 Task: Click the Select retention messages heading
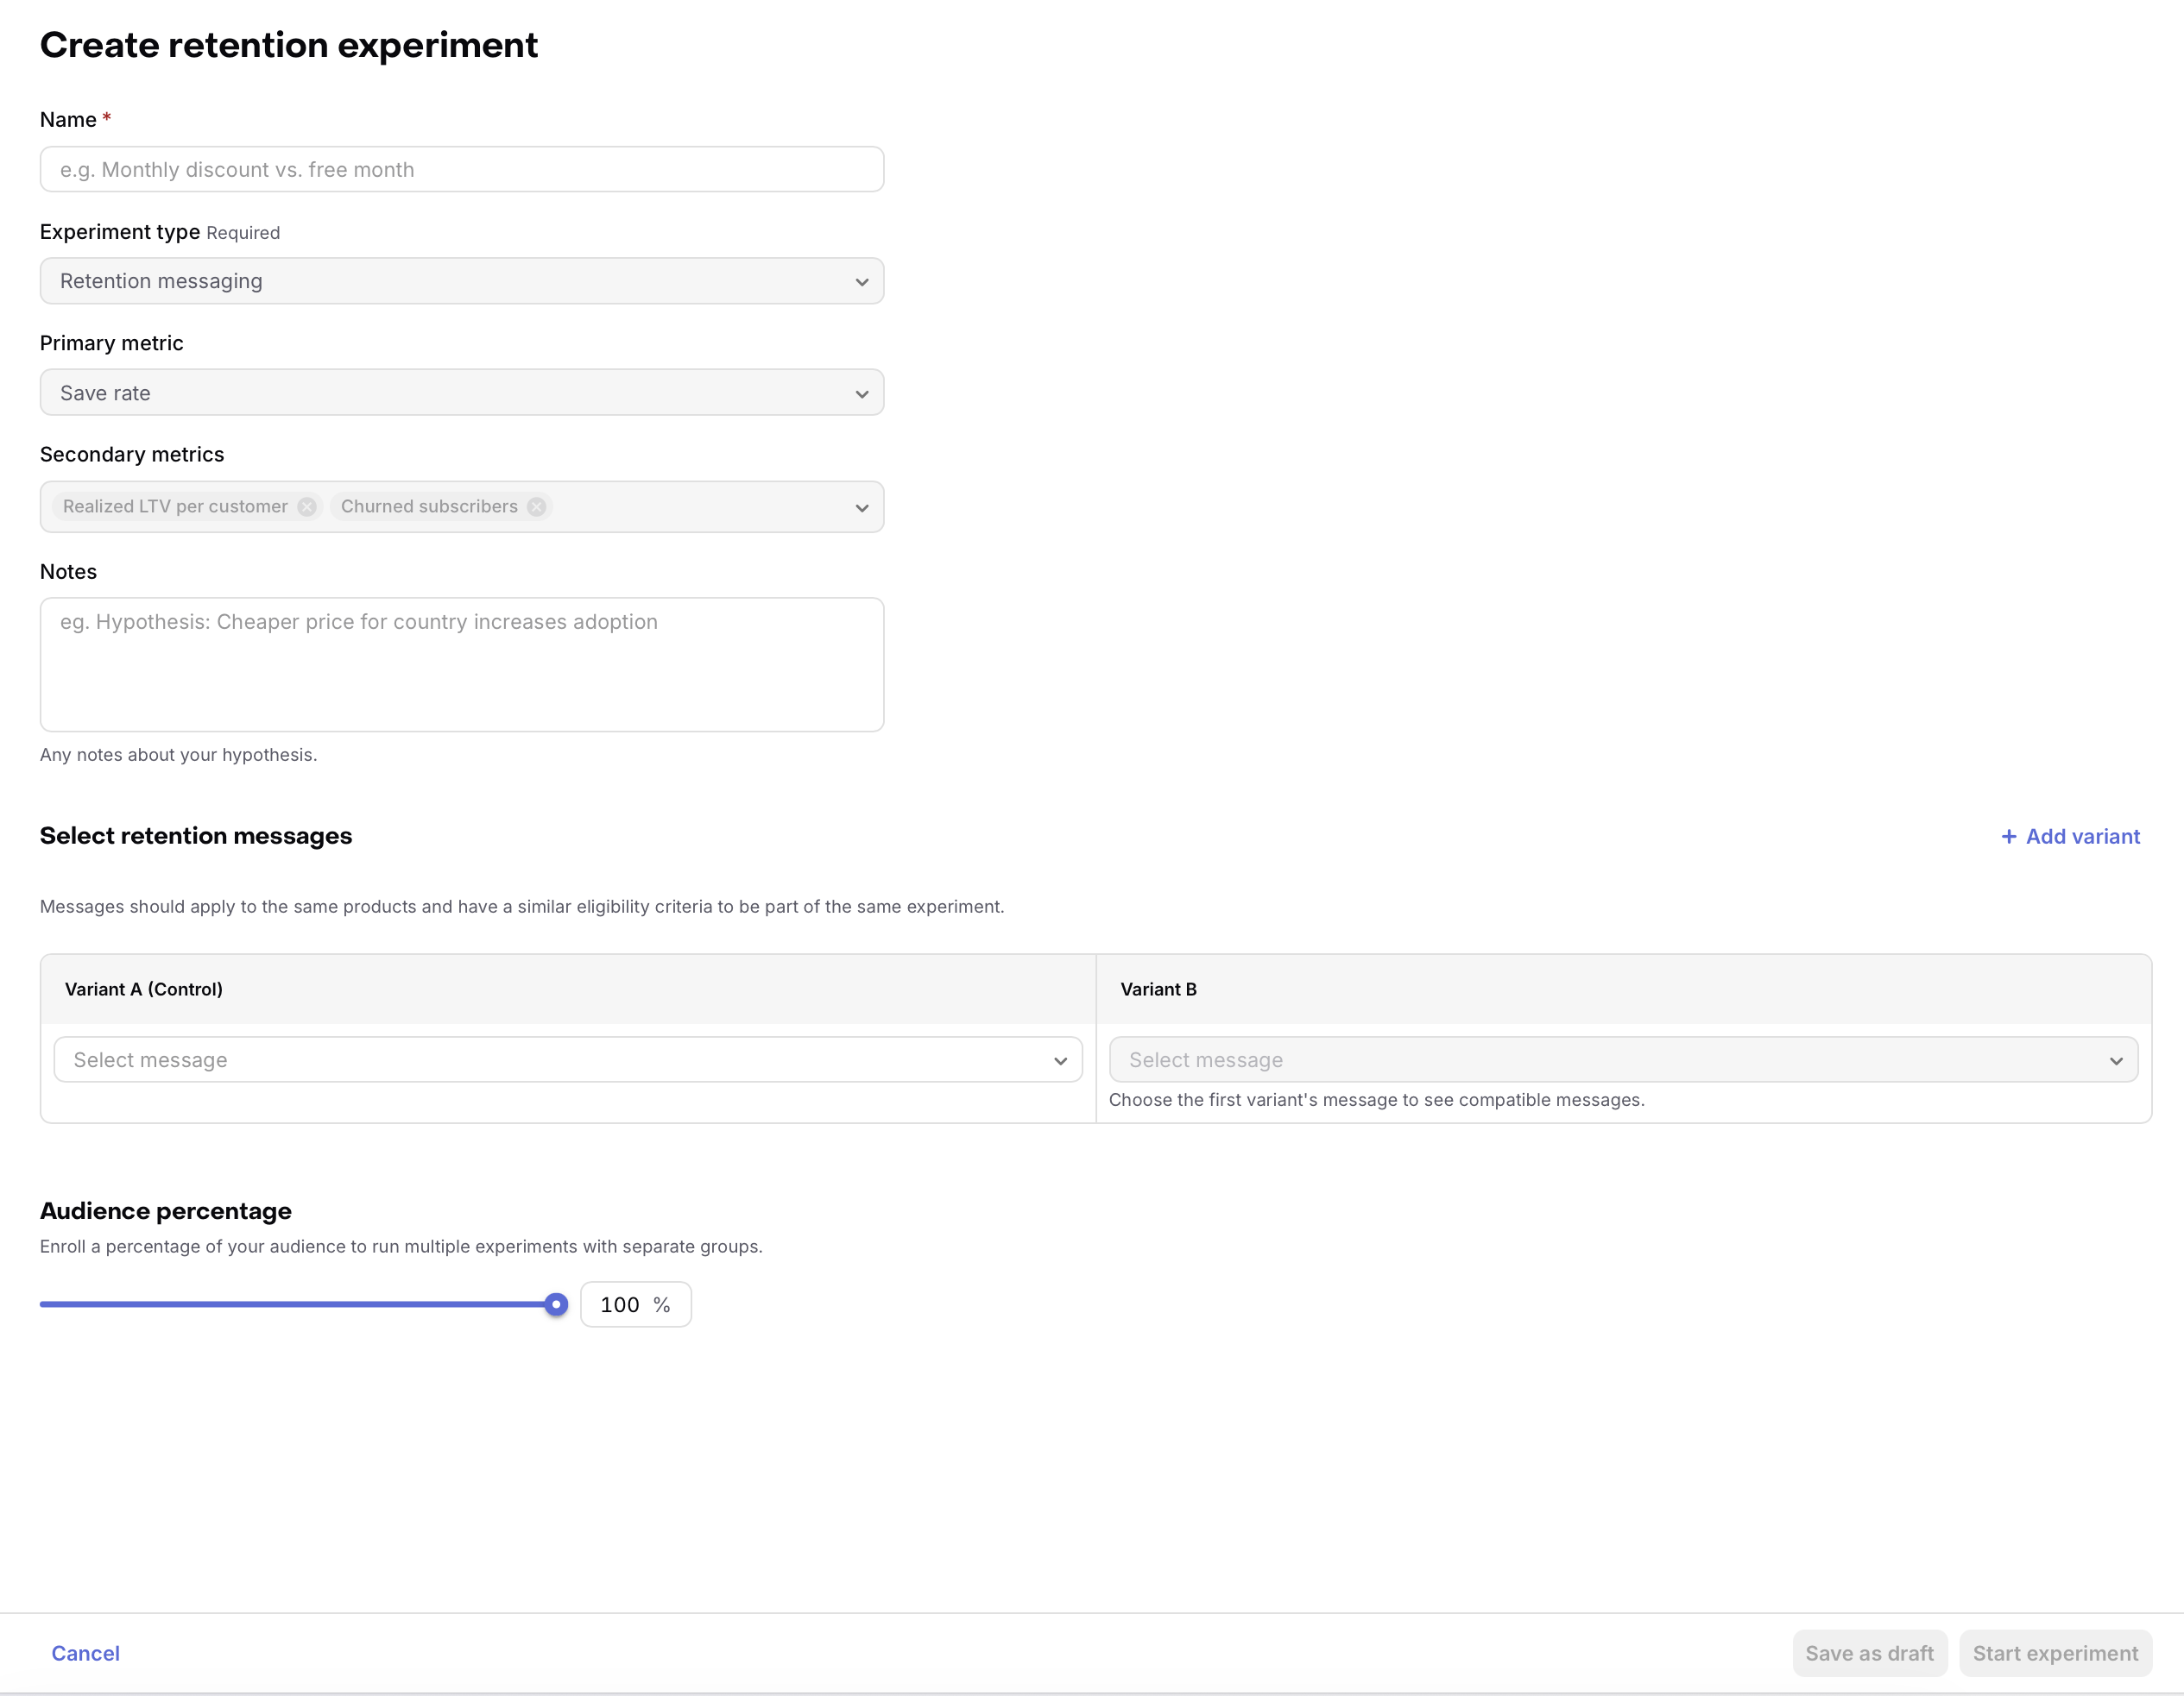pyautogui.click(x=196, y=836)
